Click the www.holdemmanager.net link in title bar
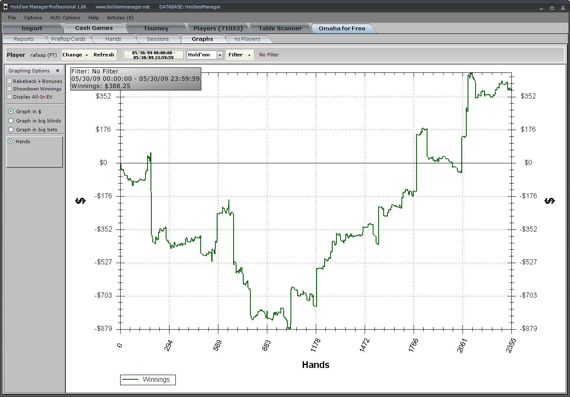The height and width of the screenshot is (397, 570). (x=123, y=7)
